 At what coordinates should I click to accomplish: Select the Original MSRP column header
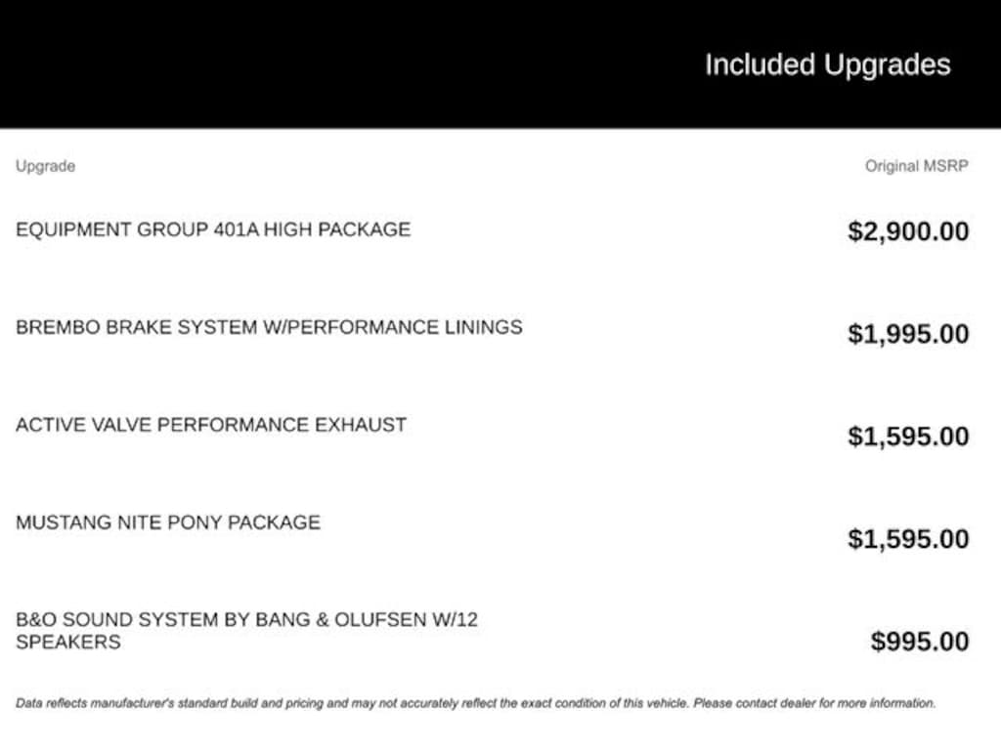[917, 166]
